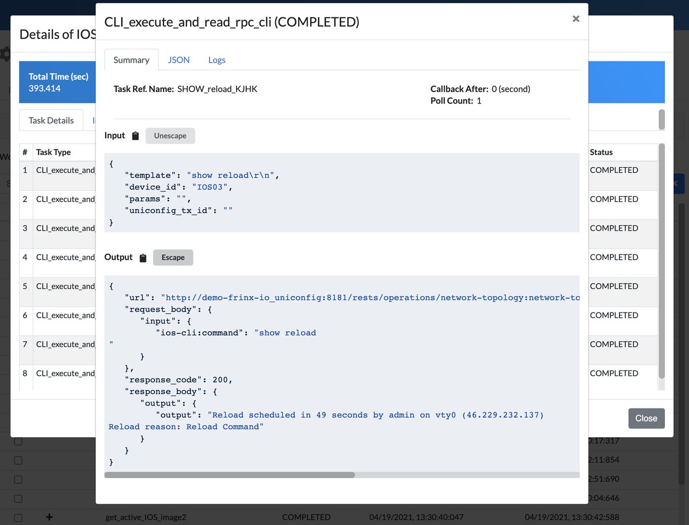689x525 pixels.
Task: Tick the checkbox in the get_active_IOS_image2 row
Action: [18, 518]
